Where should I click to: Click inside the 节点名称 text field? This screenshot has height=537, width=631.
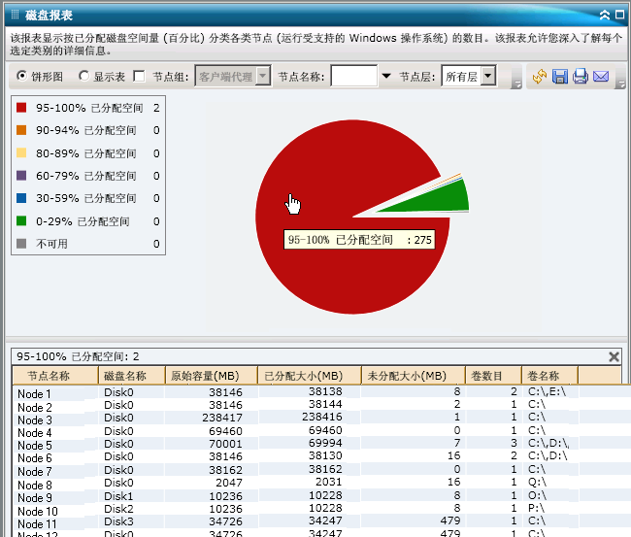pyautogui.click(x=354, y=76)
